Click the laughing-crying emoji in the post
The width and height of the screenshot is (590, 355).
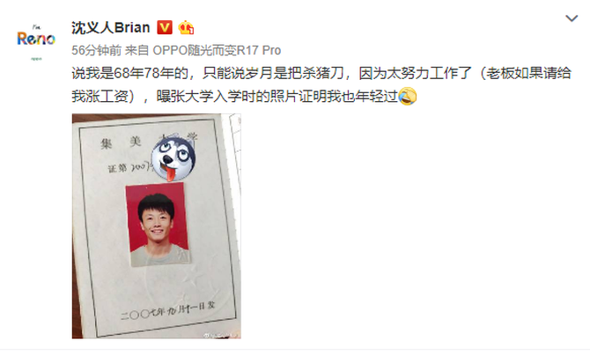click(408, 96)
